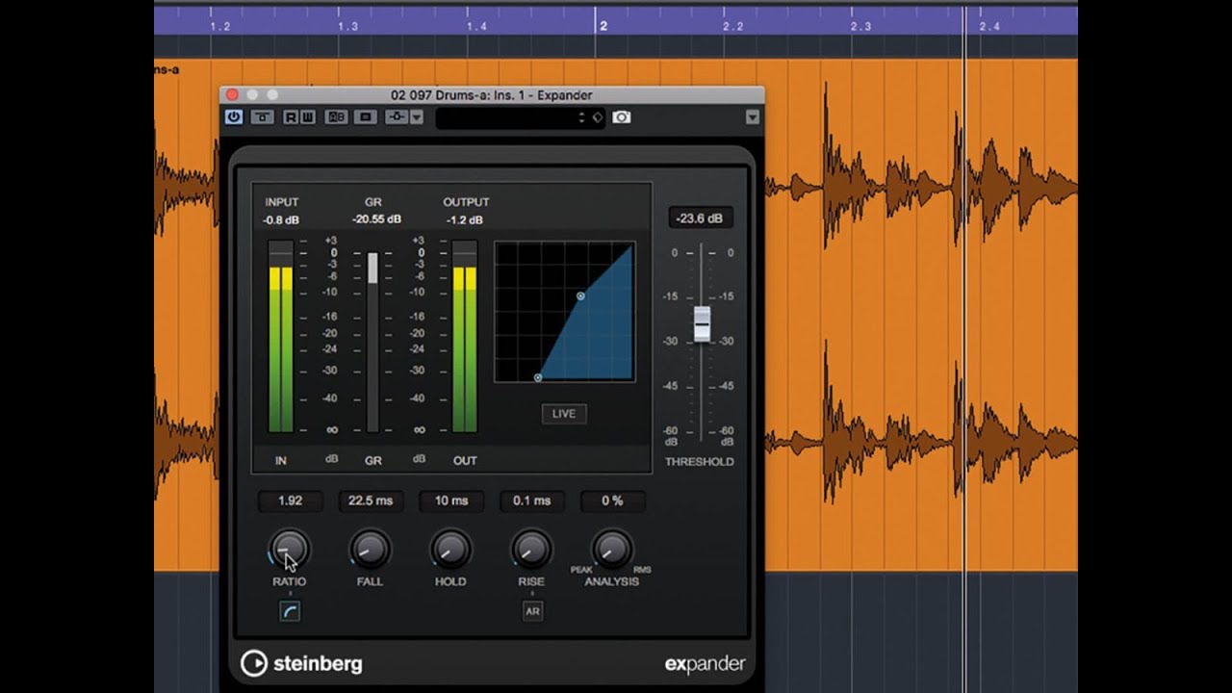Viewport: 1232px width, 693px height.
Task: Click the camera snapshot icon
Action: [x=622, y=117]
